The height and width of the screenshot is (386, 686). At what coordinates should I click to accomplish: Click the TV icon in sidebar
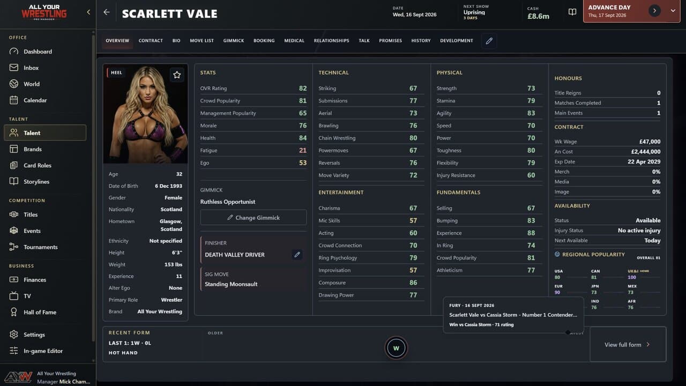click(x=14, y=296)
